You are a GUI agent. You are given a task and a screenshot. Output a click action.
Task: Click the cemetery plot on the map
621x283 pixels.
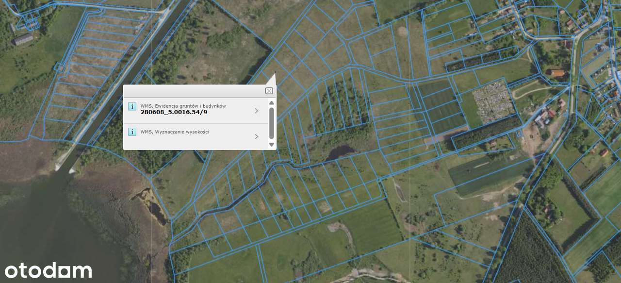click(x=493, y=101)
